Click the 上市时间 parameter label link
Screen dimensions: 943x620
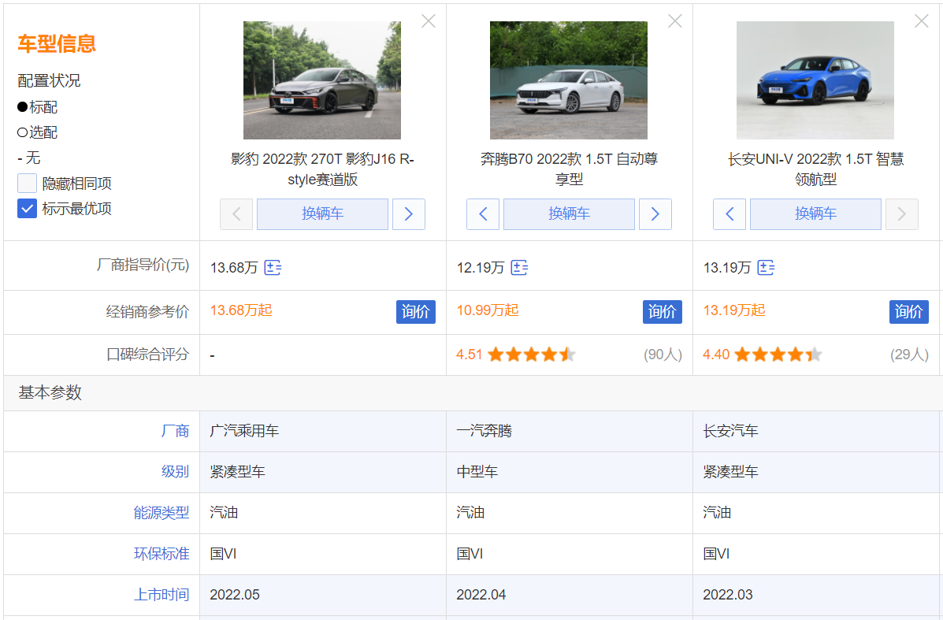[161, 595]
